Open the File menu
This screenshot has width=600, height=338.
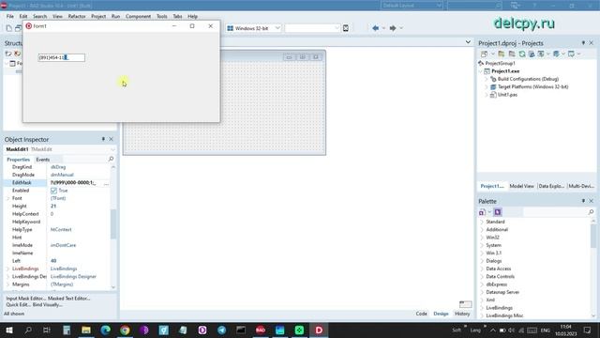click(10, 17)
